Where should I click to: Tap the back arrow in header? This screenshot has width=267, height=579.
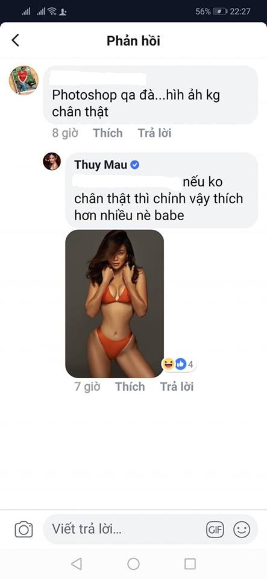click(x=15, y=40)
